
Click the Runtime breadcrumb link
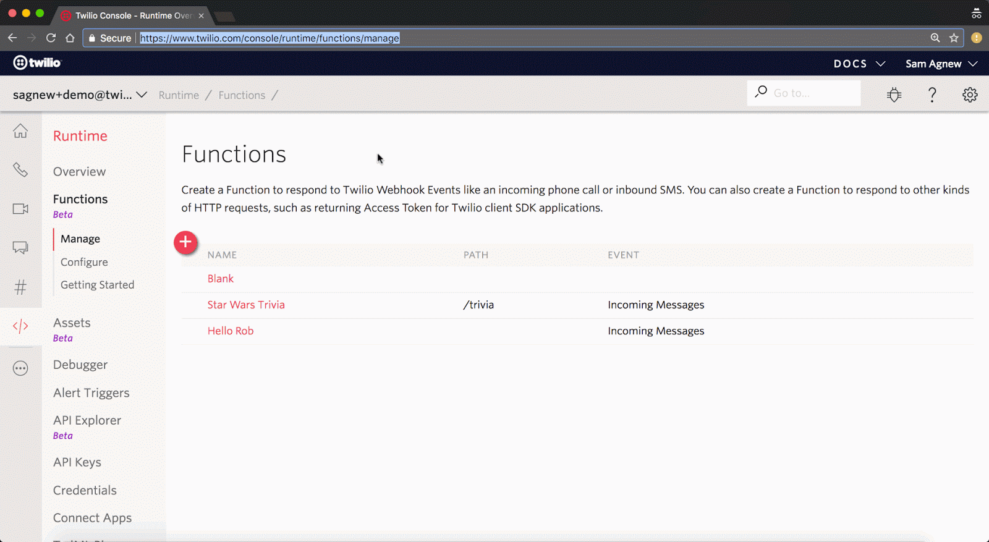tap(179, 95)
